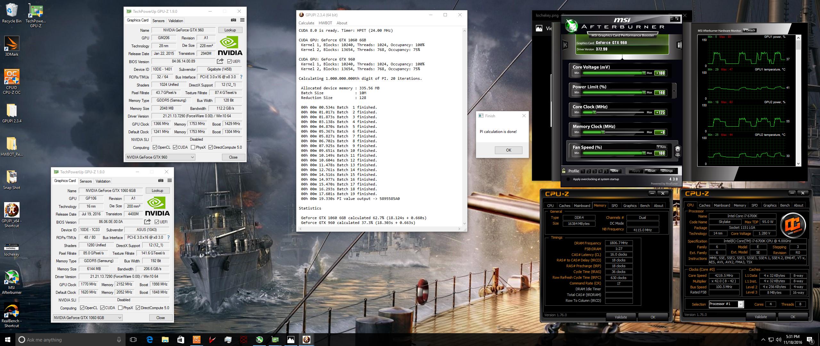Open CPUID CPU-Z OC desktop icon

coord(12,82)
